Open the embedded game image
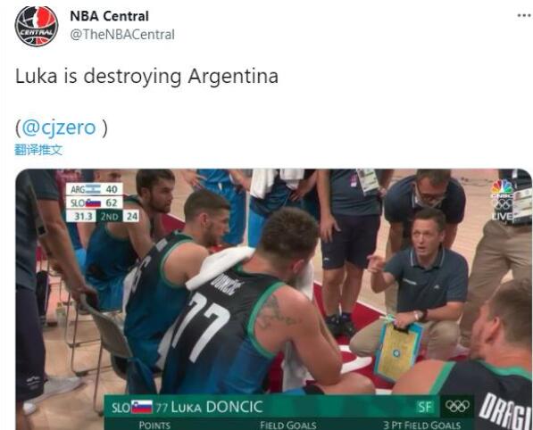The image size is (533, 430). (x=273, y=299)
